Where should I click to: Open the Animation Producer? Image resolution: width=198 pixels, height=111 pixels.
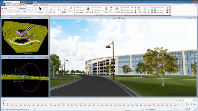click(x=117, y=10)
